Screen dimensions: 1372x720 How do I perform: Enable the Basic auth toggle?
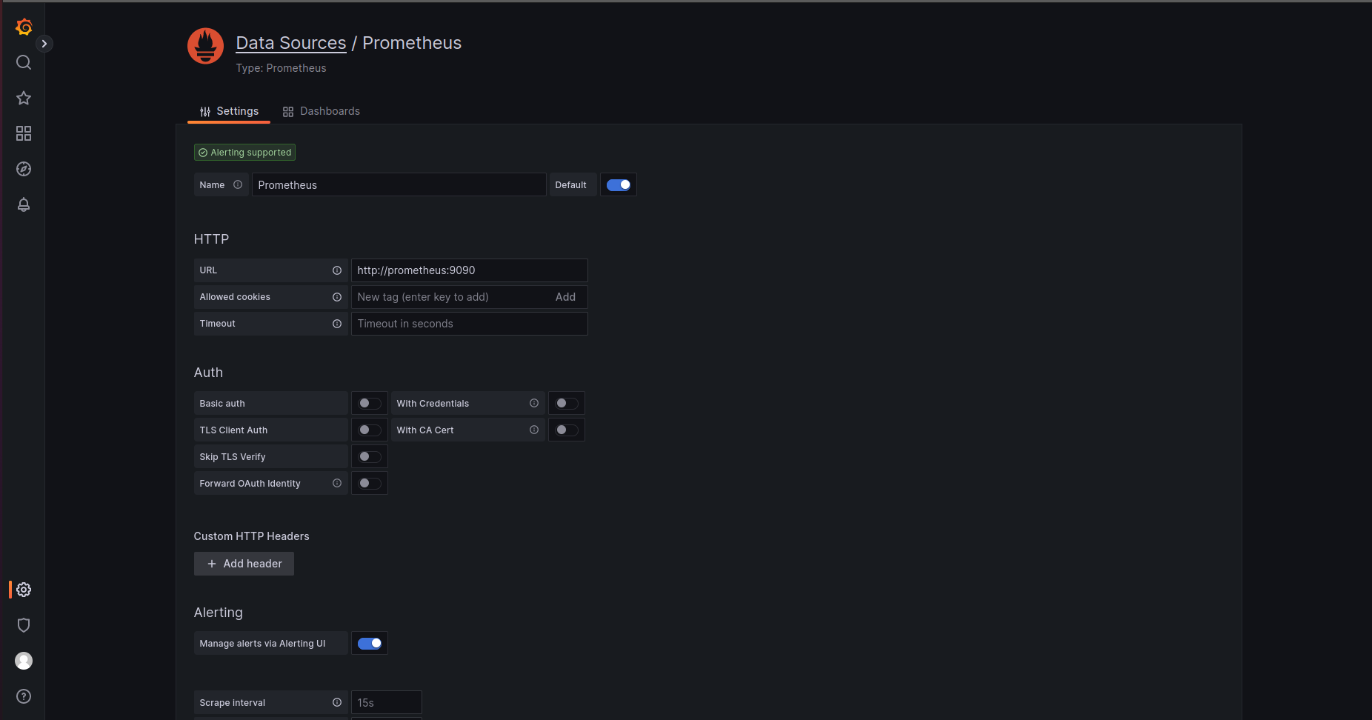[370, 404]
